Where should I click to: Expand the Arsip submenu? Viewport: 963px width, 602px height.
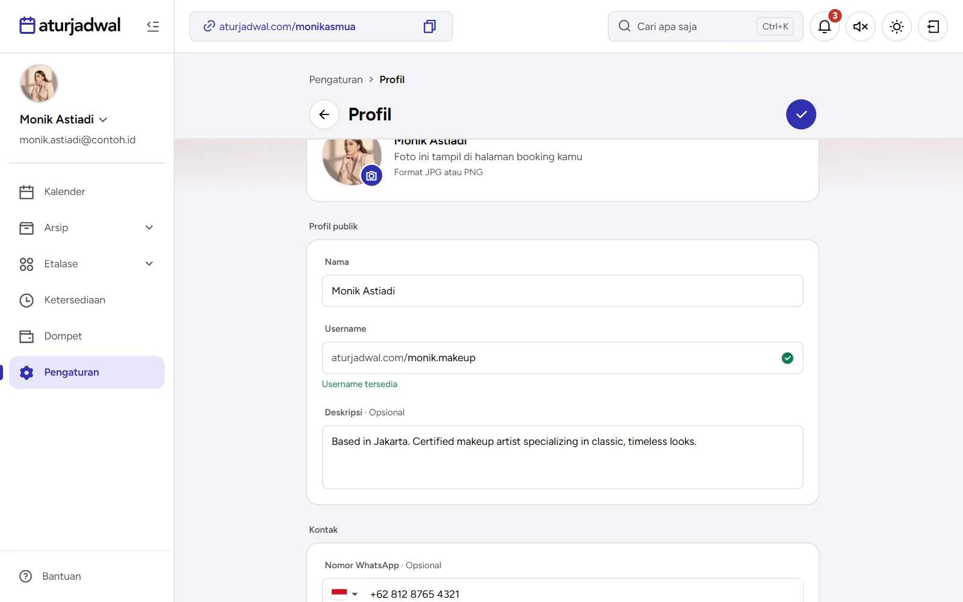click(149, 228)
